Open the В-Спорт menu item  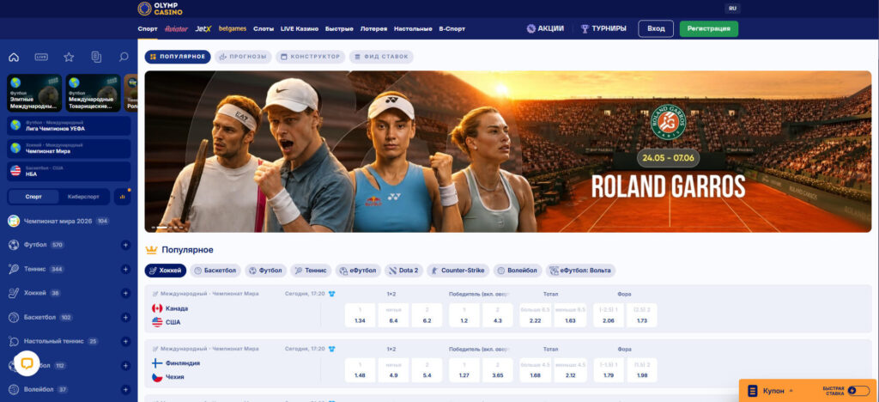(x=452, y=28)
